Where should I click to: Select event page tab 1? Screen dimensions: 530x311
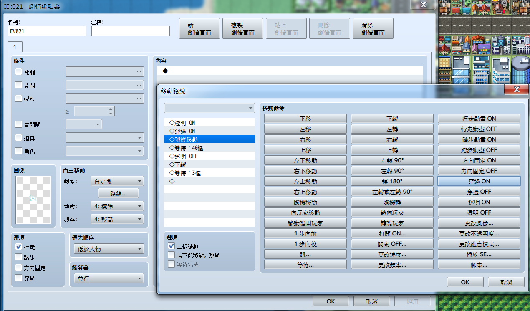15,47
